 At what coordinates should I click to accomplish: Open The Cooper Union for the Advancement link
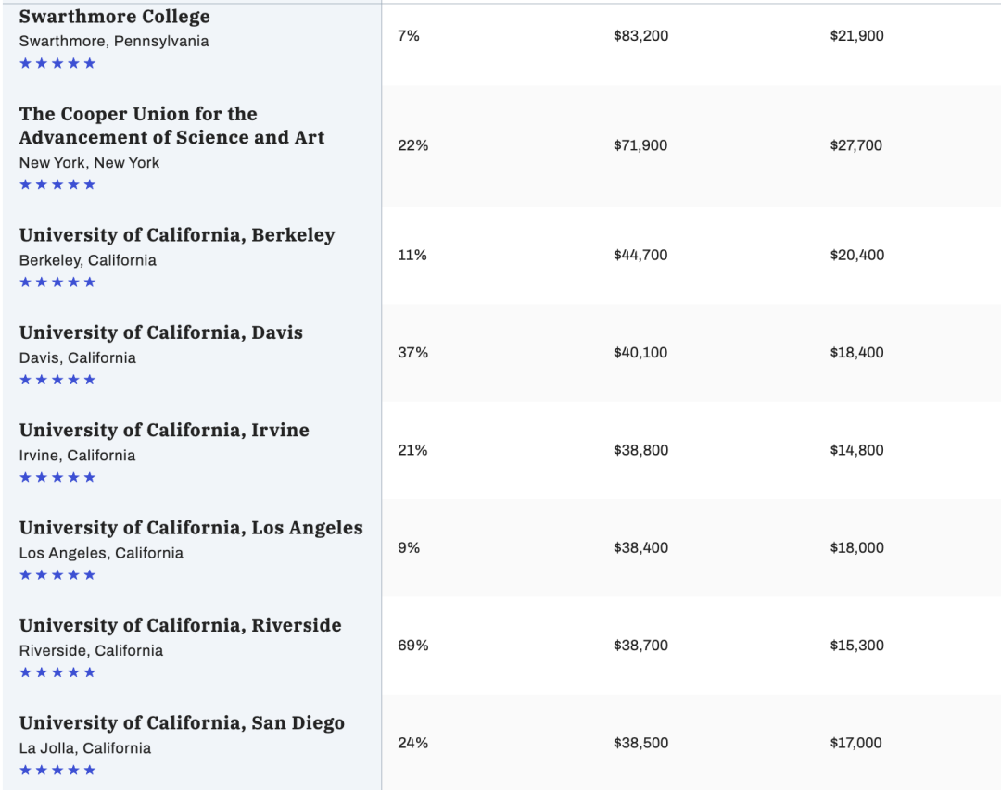coord(171,126)
